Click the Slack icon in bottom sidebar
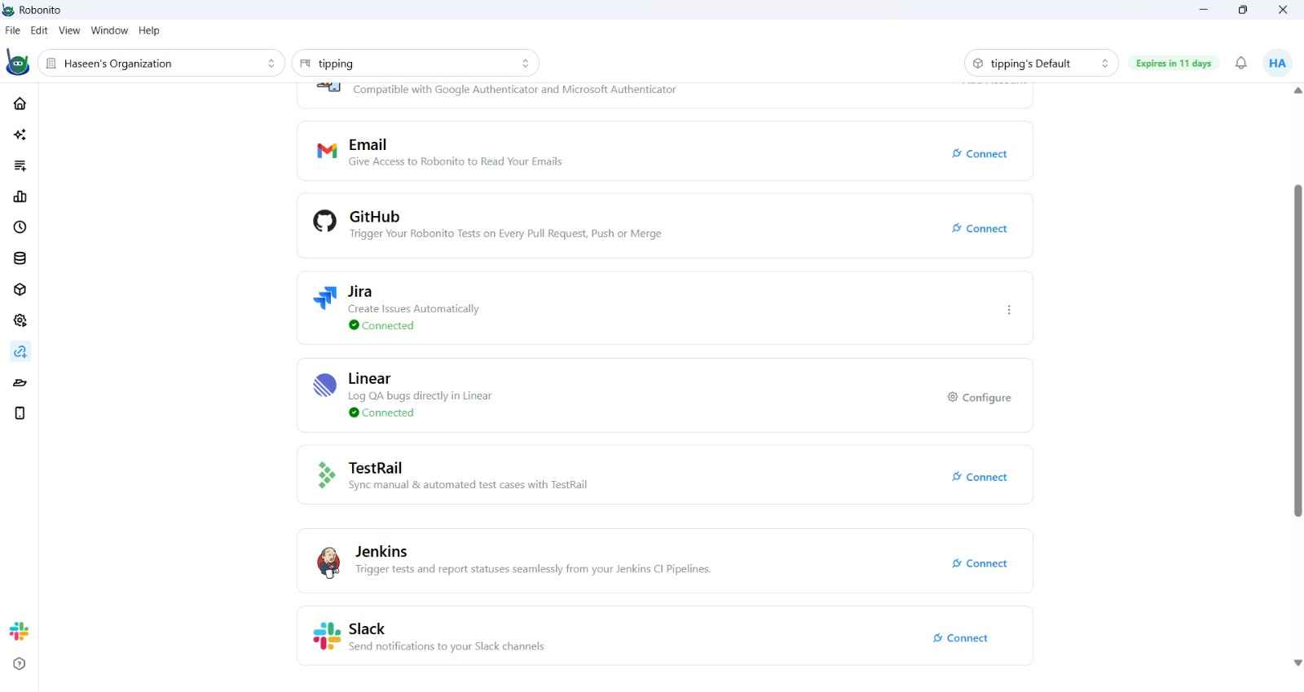Viewport: 1304px width, 692px height. (19, 632)
